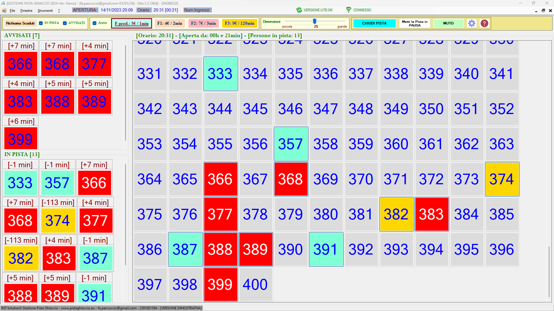Screen dimensions: 554x311
Task: Select F-pred 5€ / 1min tariff
Action: click(132, 24)
